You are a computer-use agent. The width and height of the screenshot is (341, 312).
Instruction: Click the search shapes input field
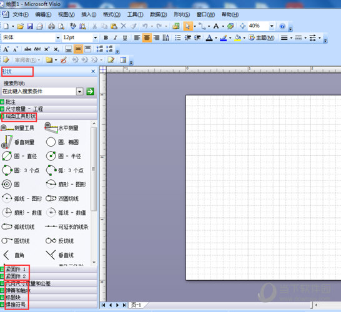pos(39,92)
